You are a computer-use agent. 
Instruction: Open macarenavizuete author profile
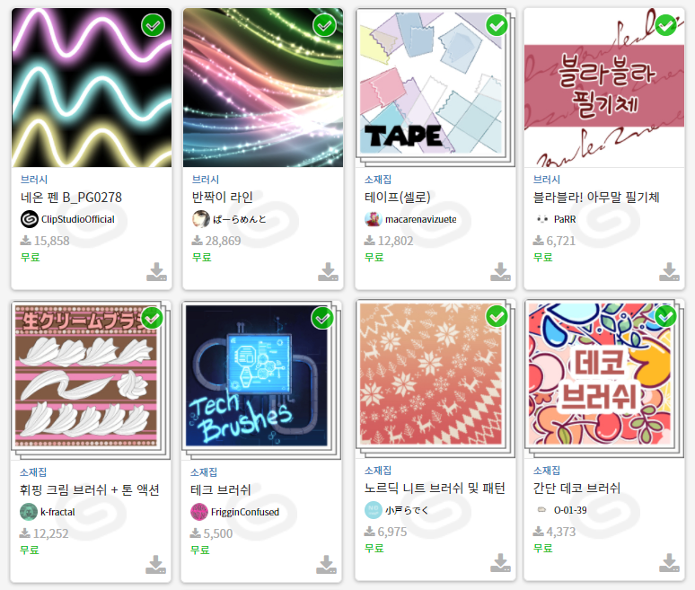[410, 219]
